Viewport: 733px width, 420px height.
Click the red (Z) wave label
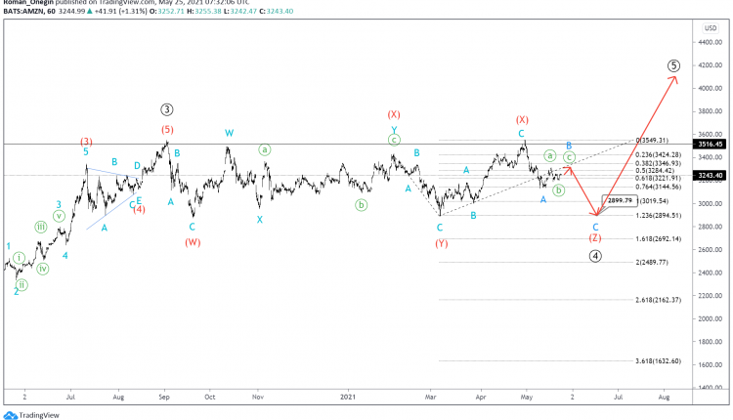coord(594,238)
